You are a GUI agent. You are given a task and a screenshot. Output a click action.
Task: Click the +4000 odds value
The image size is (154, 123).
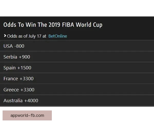tap(31, 100)
